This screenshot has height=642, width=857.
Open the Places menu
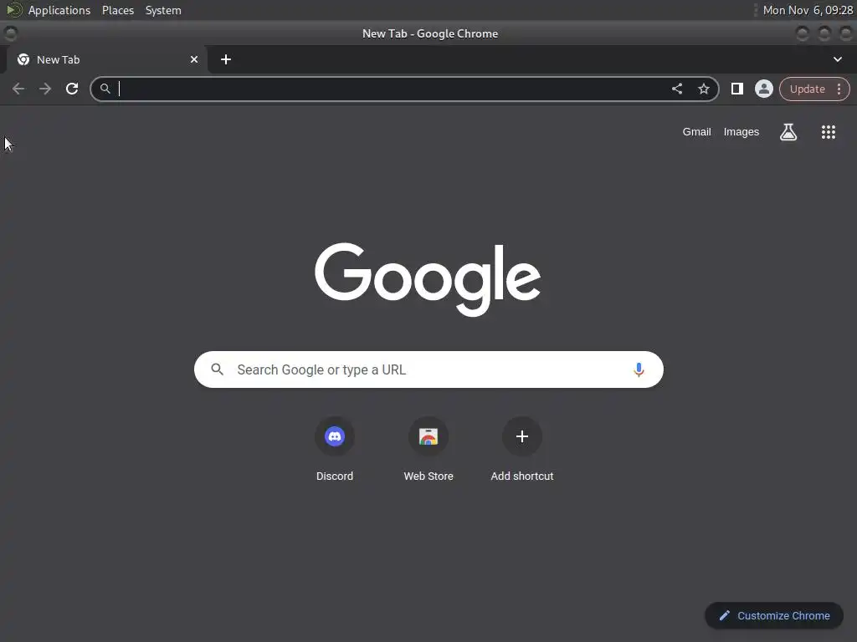click(117, 10)
